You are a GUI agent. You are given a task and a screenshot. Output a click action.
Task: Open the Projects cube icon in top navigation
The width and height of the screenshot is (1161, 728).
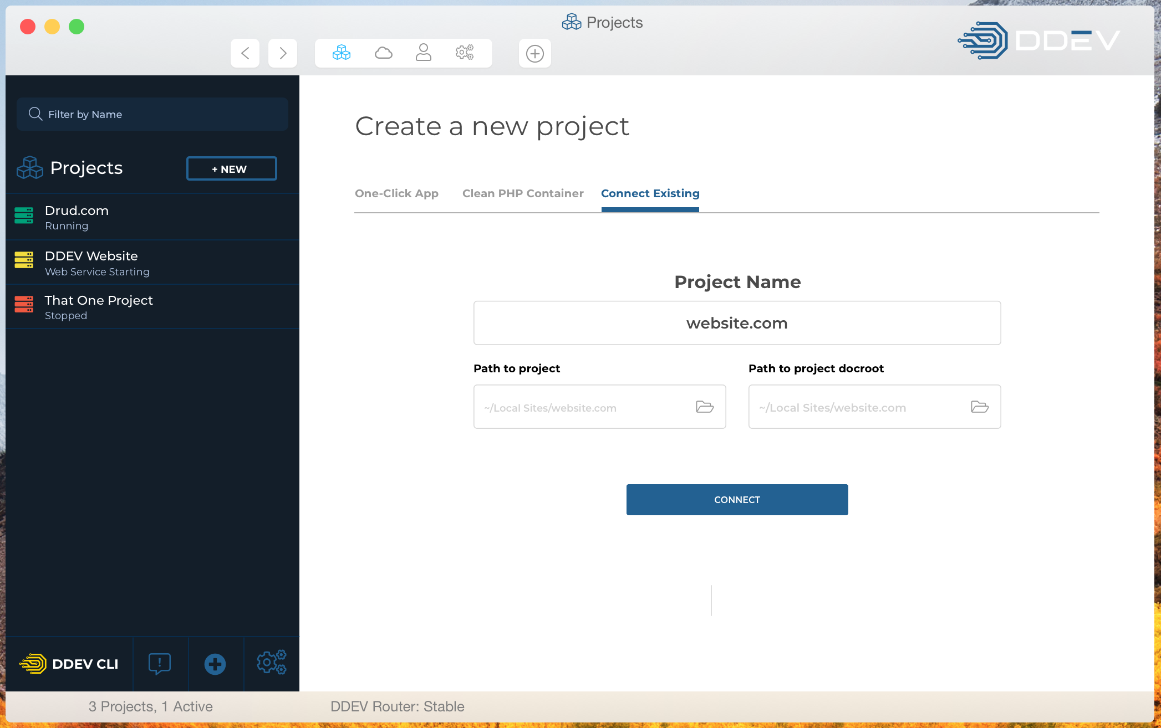pos(341,53)
